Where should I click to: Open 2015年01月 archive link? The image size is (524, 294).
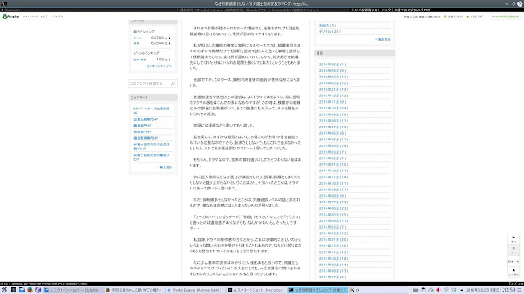tap(333, 165)
